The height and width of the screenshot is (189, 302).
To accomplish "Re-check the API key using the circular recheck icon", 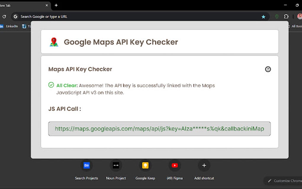I will pos(268,69).
